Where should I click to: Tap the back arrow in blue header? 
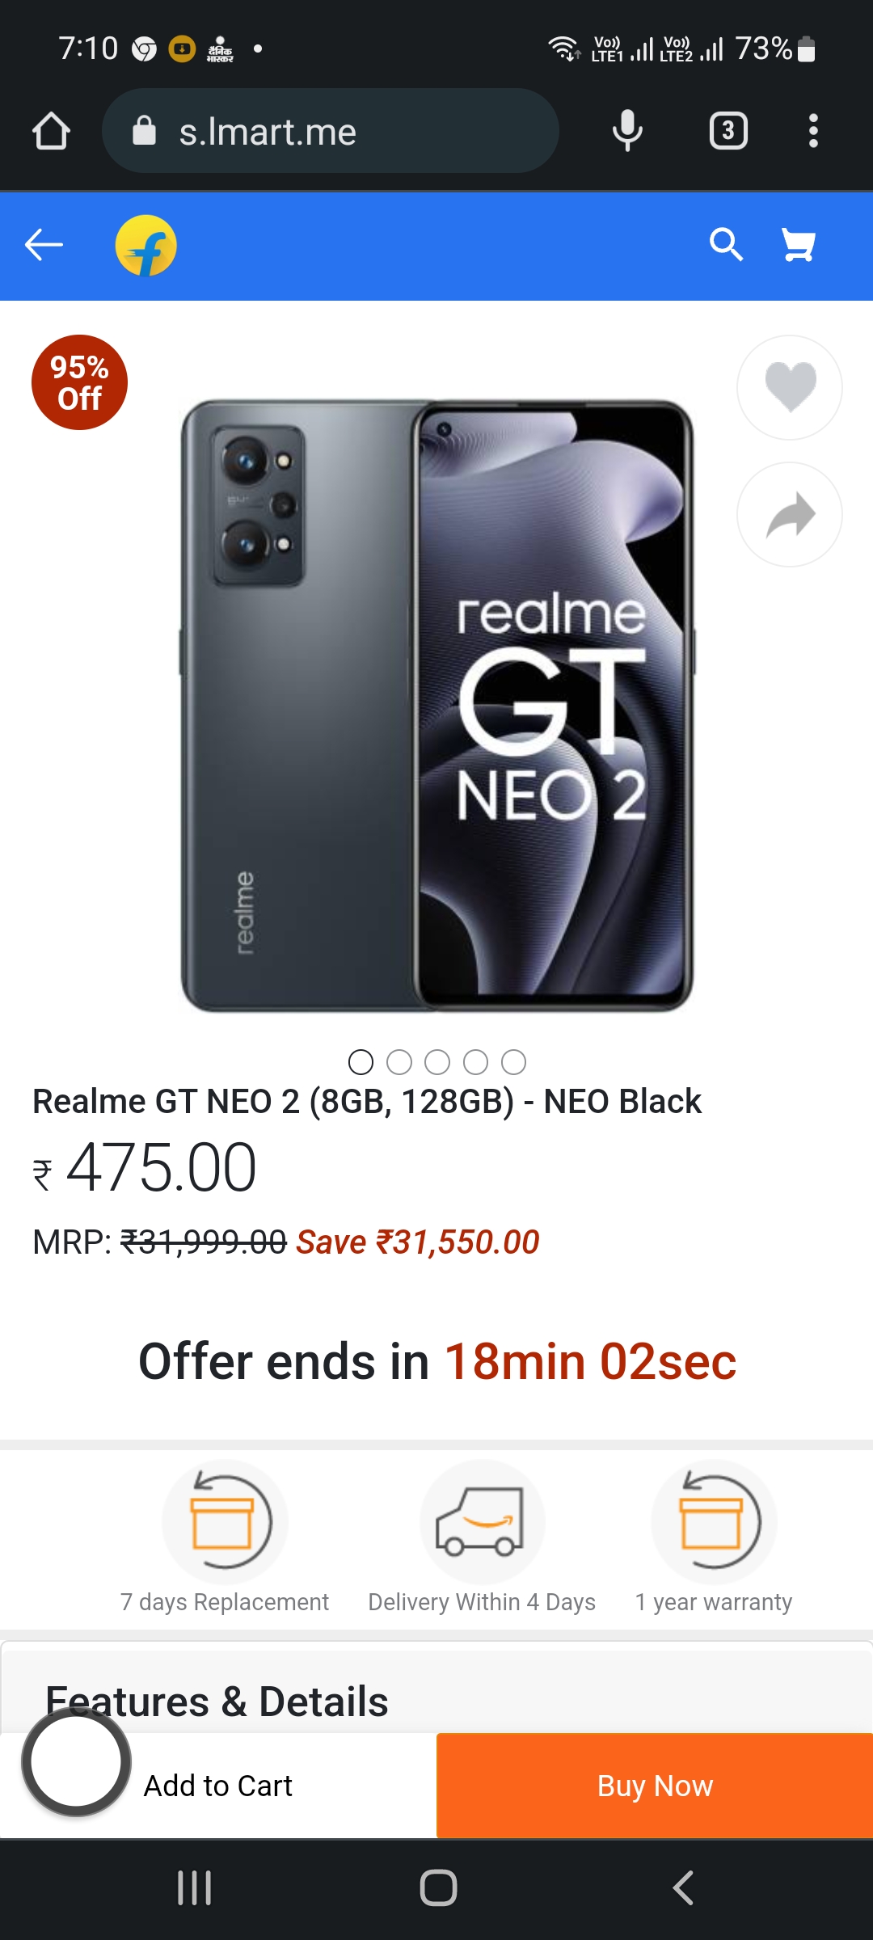(44, 245)
